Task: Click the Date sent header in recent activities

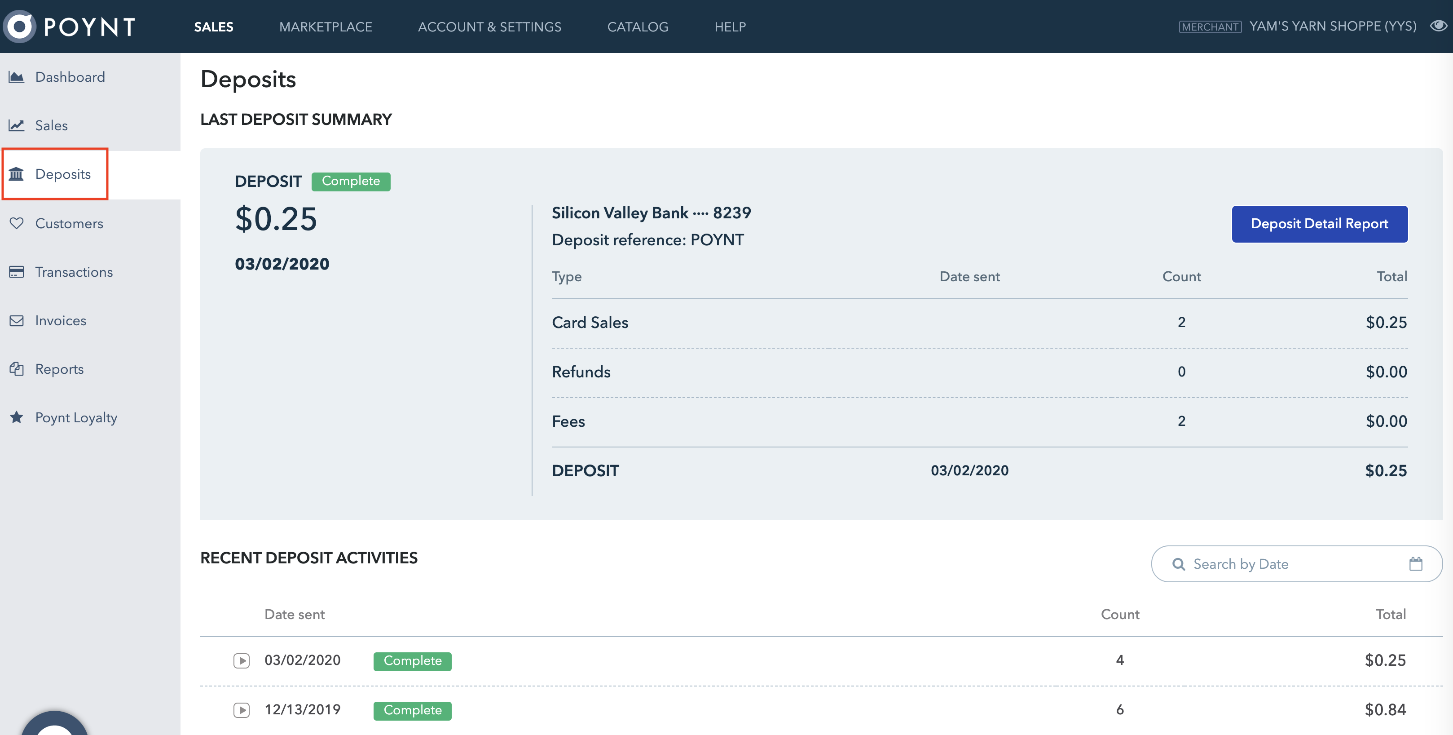Action: tap(295, 614)
